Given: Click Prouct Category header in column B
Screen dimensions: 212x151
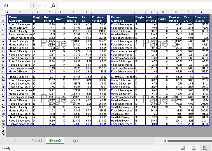Looking at the screenshot, I should click(x=20, y=19).
